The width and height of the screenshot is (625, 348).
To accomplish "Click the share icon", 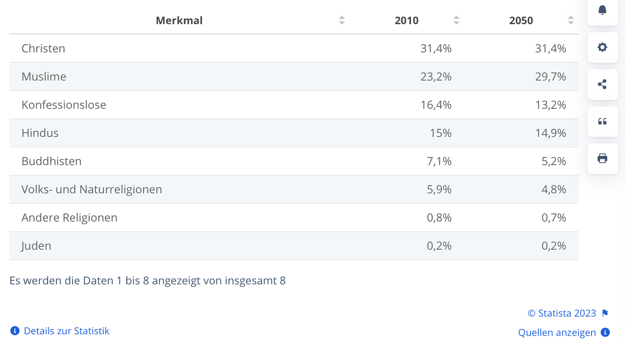I will pos(602,84).
